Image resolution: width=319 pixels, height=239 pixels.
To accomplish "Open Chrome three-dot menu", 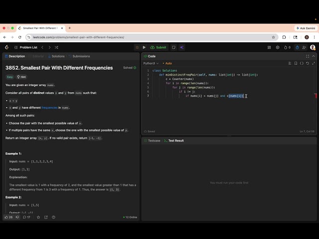I will click(x=315, y=37).
